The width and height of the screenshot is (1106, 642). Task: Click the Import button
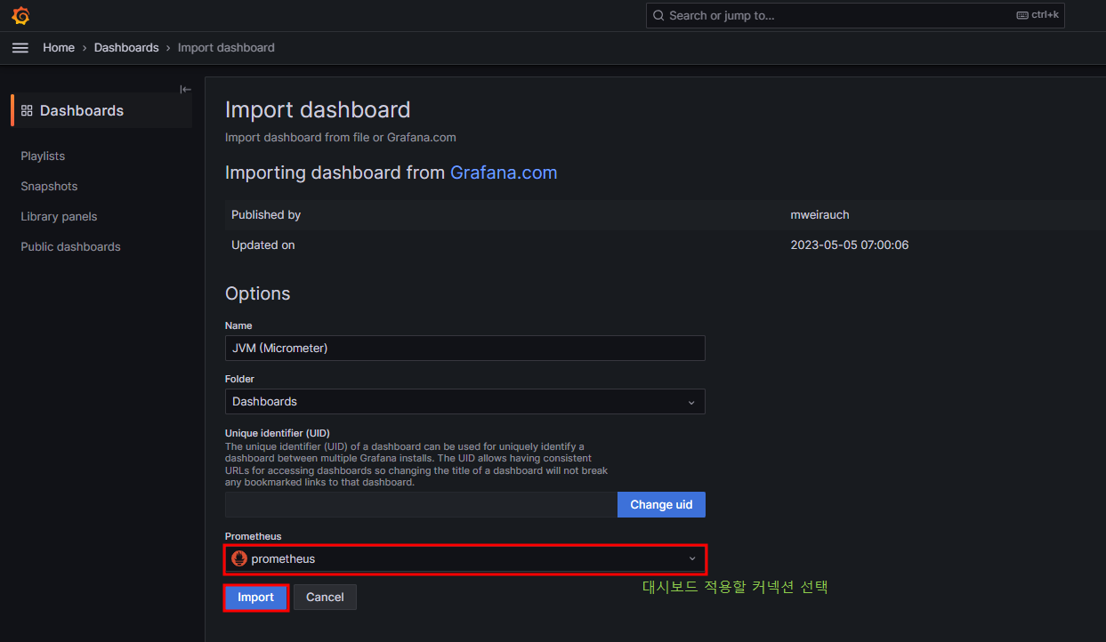coord(255,598)
